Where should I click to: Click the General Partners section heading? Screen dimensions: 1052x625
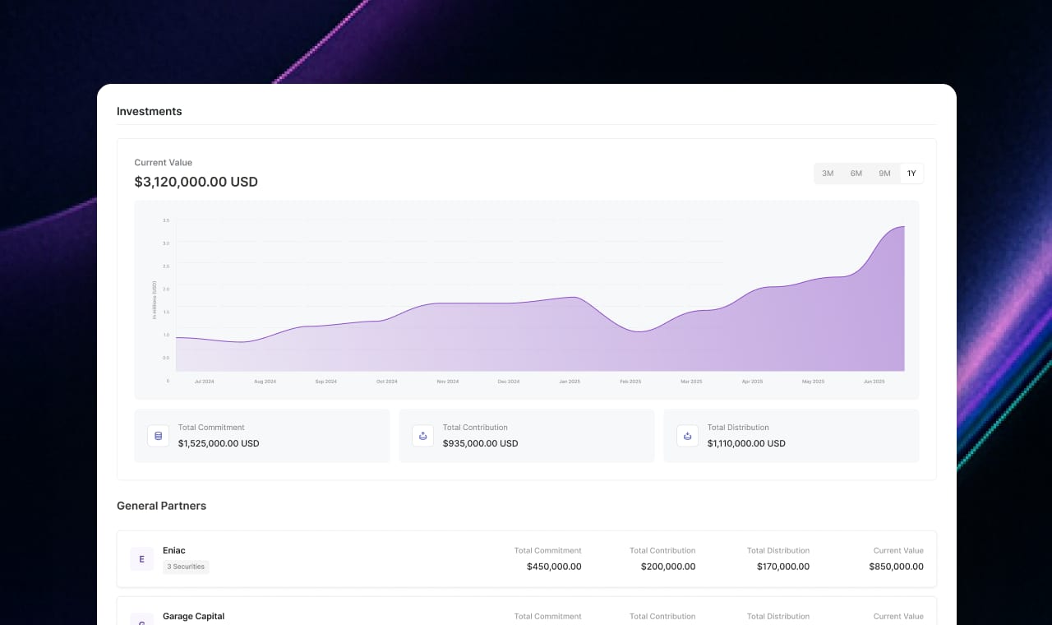tap(161, 506)
